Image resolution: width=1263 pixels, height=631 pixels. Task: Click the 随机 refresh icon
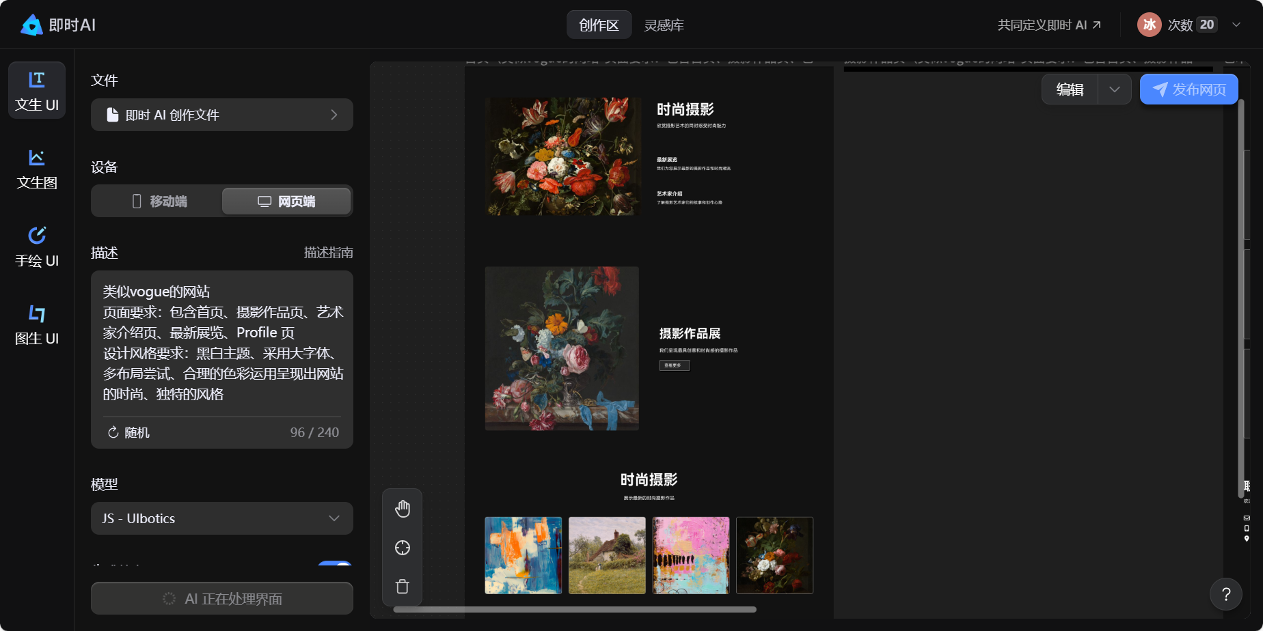click(113, 432)
